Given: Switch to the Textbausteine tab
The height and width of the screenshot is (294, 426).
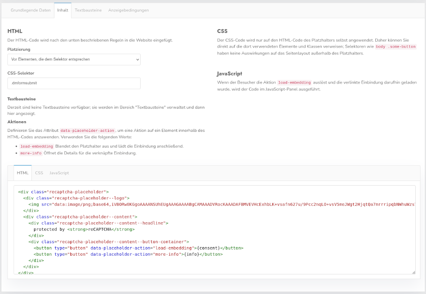Looking at the screenshot, I should [88, 10].
